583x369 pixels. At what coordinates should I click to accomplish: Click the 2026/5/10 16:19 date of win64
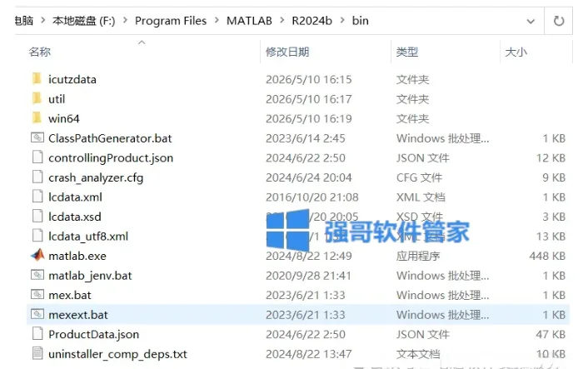point(309,118)
